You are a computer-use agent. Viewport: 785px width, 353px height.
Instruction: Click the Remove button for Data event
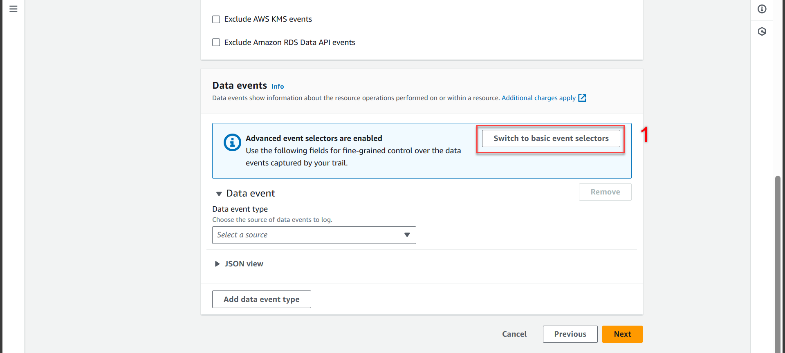pyautogui.click(x=605, y=192)
